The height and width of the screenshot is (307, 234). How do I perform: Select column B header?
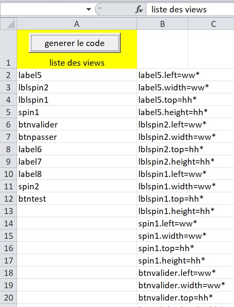click(163, 24)
